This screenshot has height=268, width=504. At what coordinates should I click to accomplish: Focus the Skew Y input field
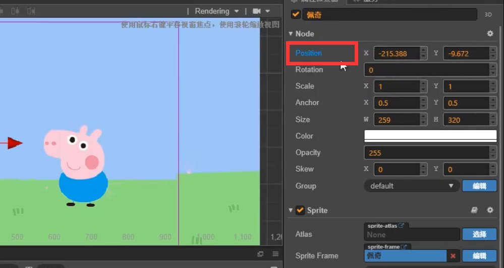pos(466,169)
